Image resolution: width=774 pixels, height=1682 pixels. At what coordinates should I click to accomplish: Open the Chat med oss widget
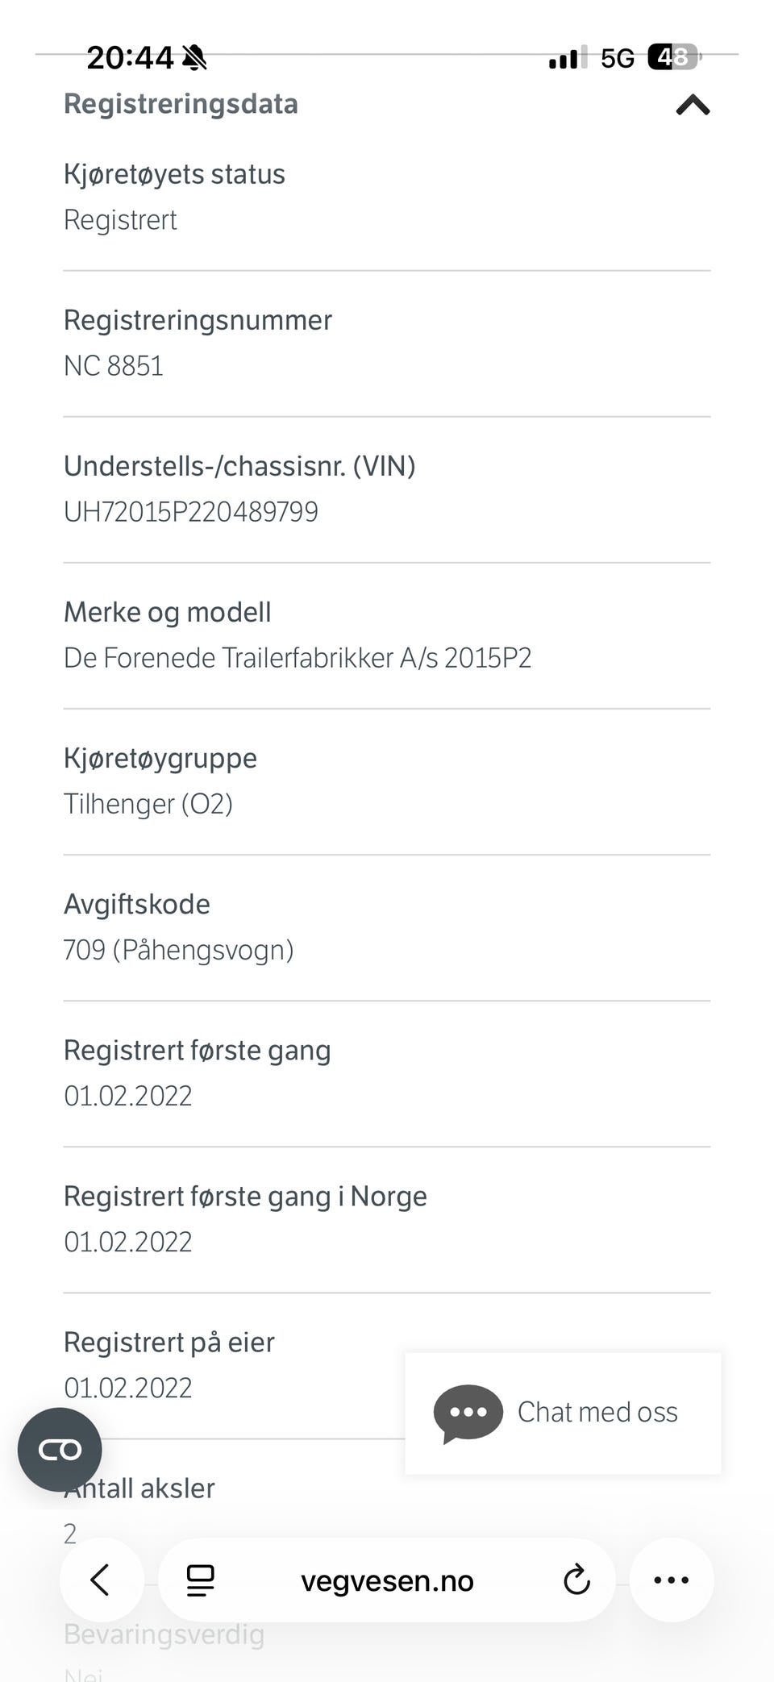click(563, 1413)
